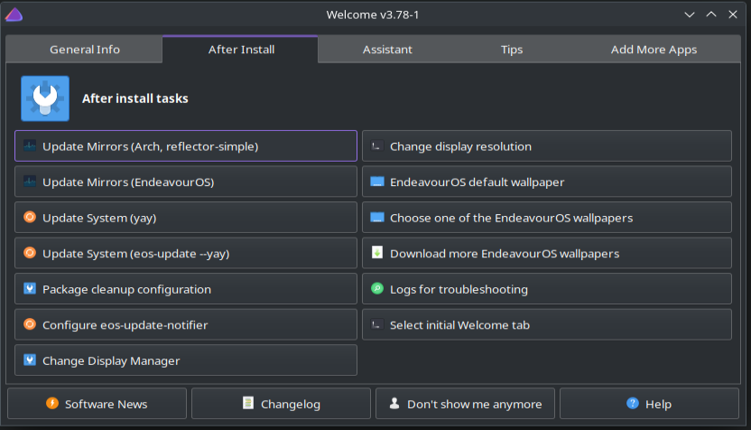
Task: Click the green Logs for troubleshooting icon
Action: point(377,288)
